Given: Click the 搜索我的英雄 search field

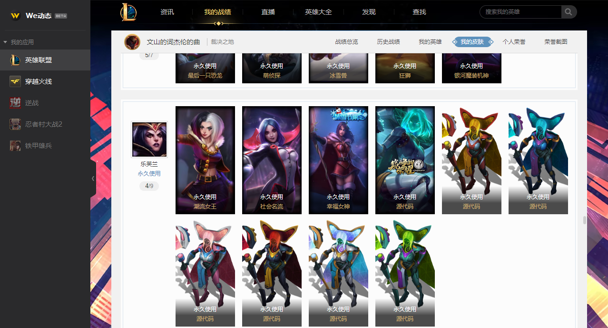Looking at the screenshot, I should 520,12.
